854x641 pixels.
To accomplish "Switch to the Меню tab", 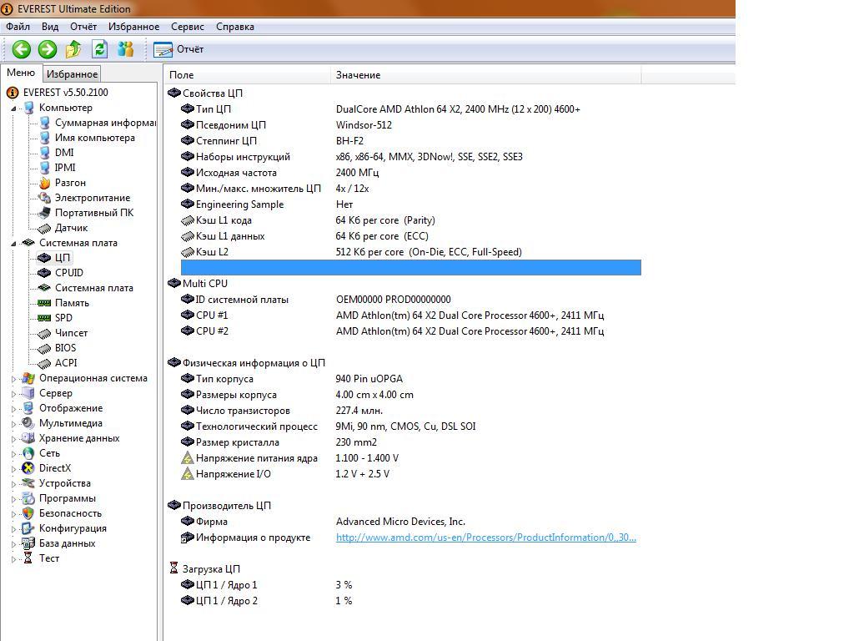I will [x=21, y=73].
